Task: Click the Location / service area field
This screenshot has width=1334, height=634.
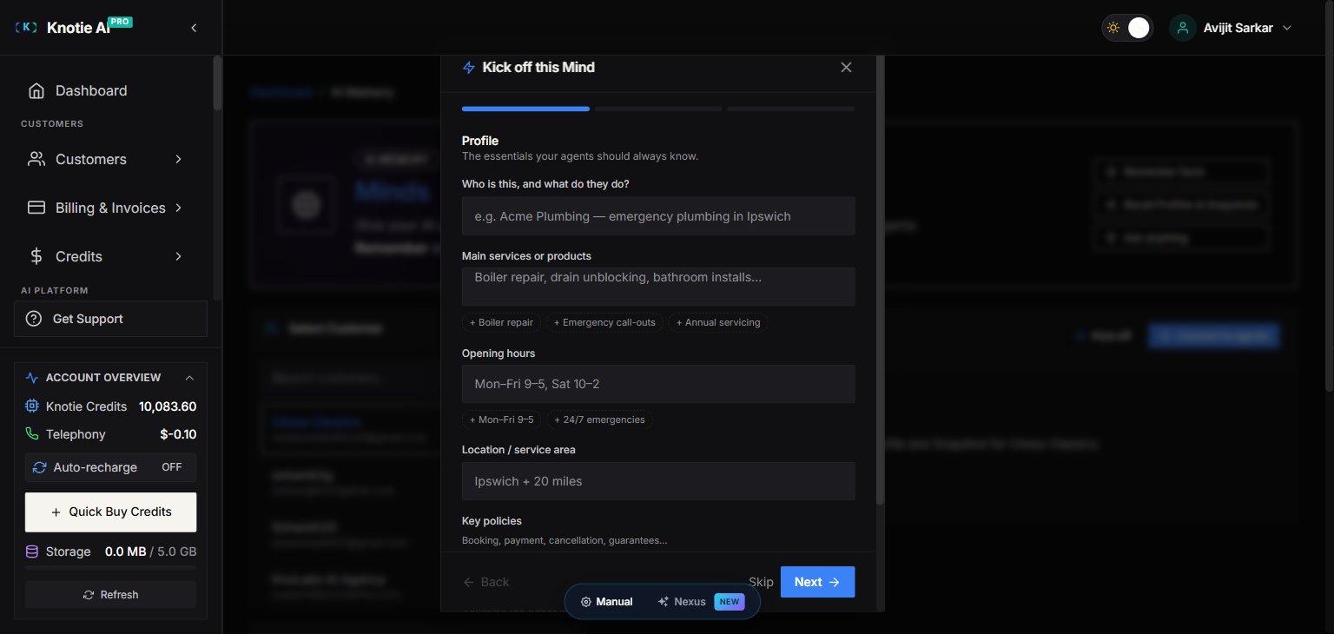Action: point(658,481)
